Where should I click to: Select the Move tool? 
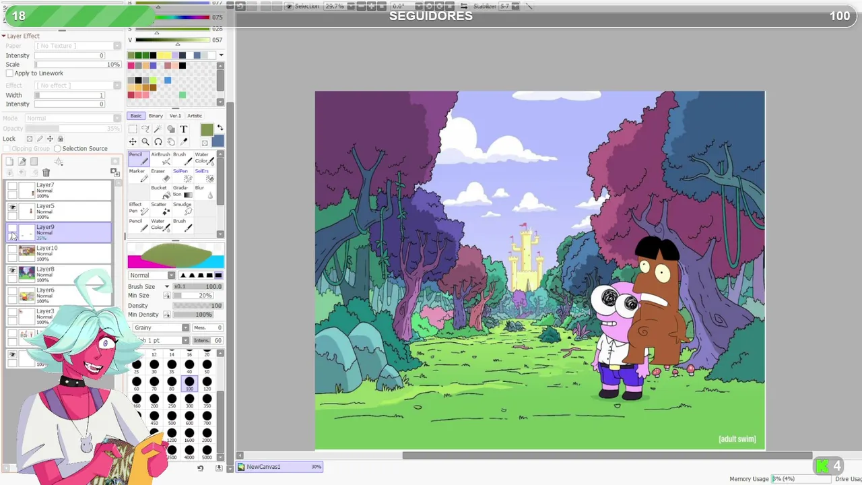[x=133, y=141]
